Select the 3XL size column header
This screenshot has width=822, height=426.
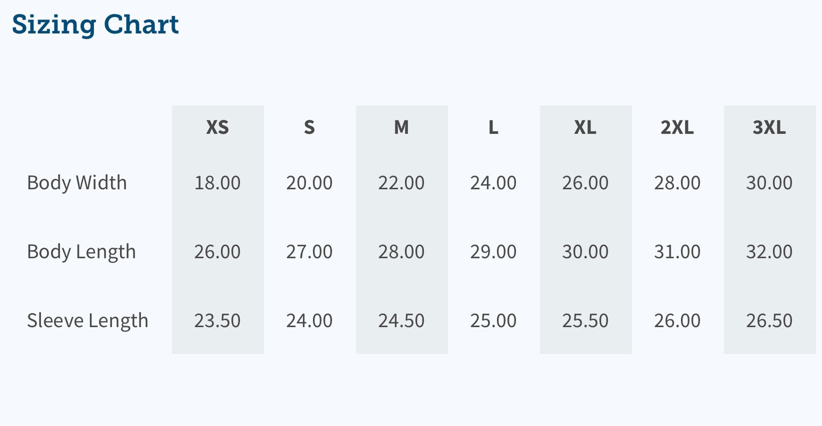pyautogui.click(x=769, y=128)
